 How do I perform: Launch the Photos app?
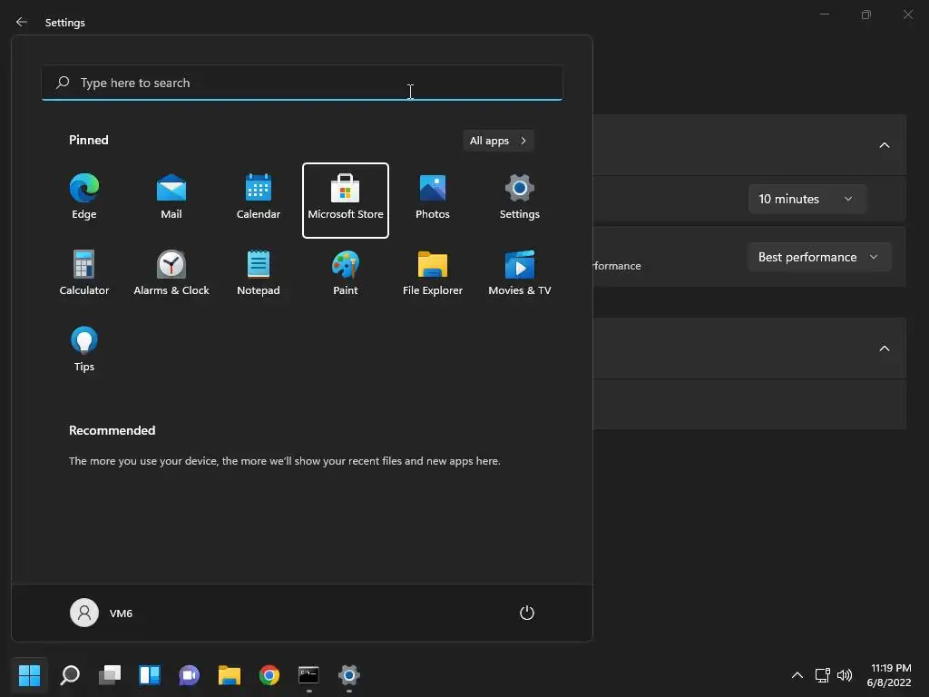click(x=433, y=199)
